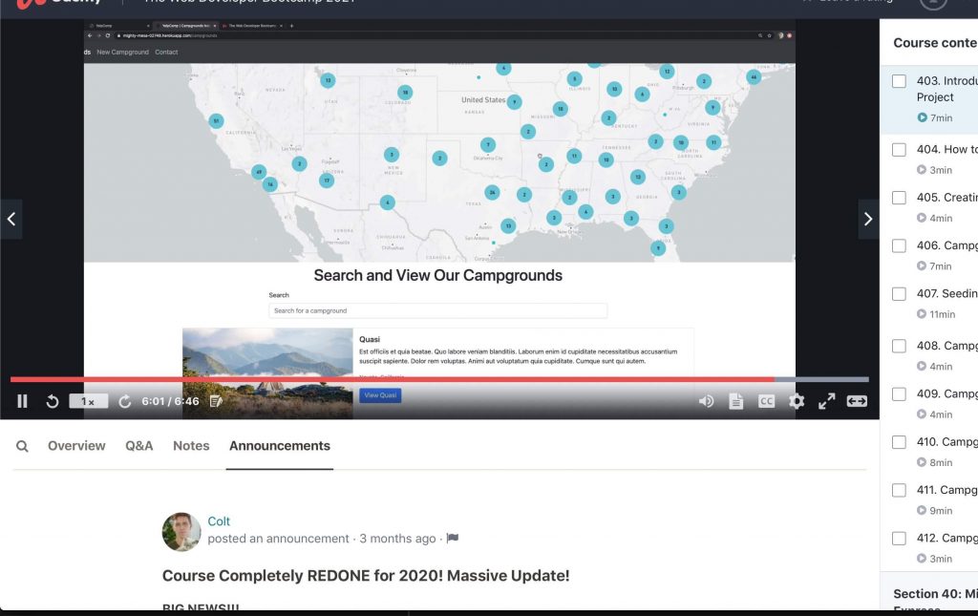Enter fullscreen mode
Screen dimensions: 978x616
827,401
